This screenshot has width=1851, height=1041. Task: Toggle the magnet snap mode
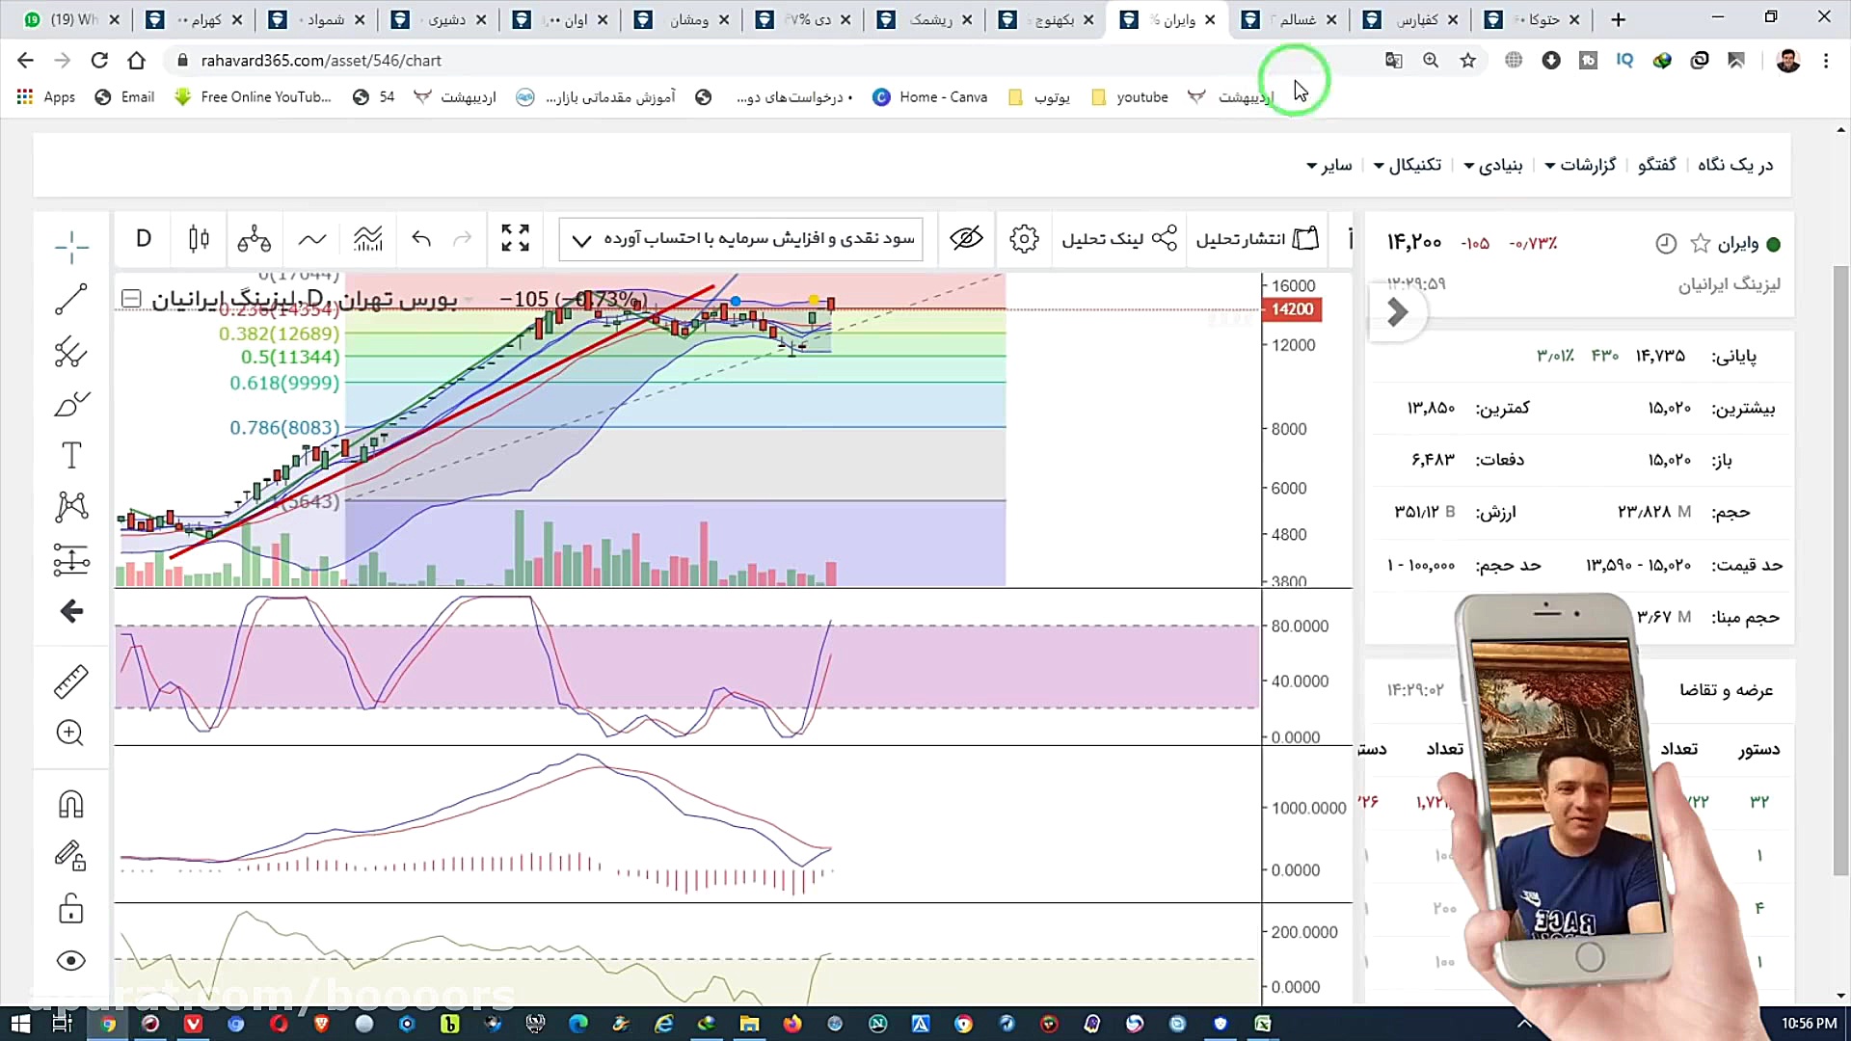pyautogui.click(x=70, y=804)
